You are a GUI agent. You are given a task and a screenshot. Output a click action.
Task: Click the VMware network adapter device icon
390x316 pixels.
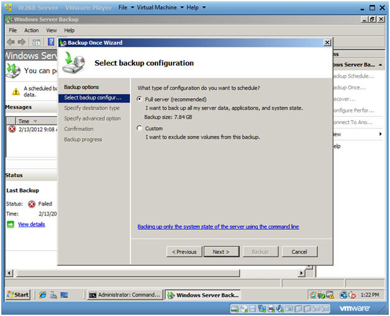pos(262,309)
